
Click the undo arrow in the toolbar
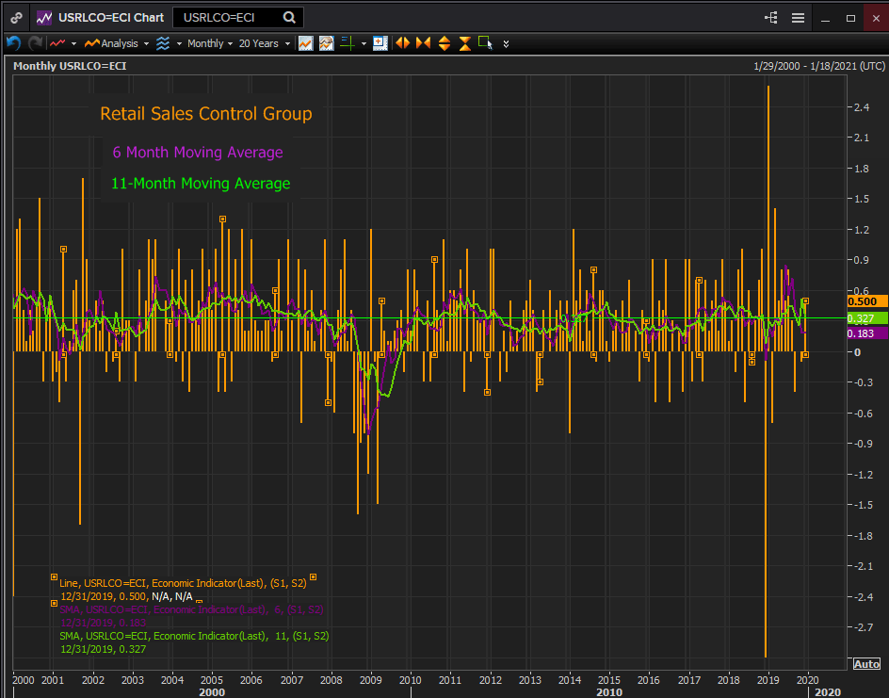13,43
